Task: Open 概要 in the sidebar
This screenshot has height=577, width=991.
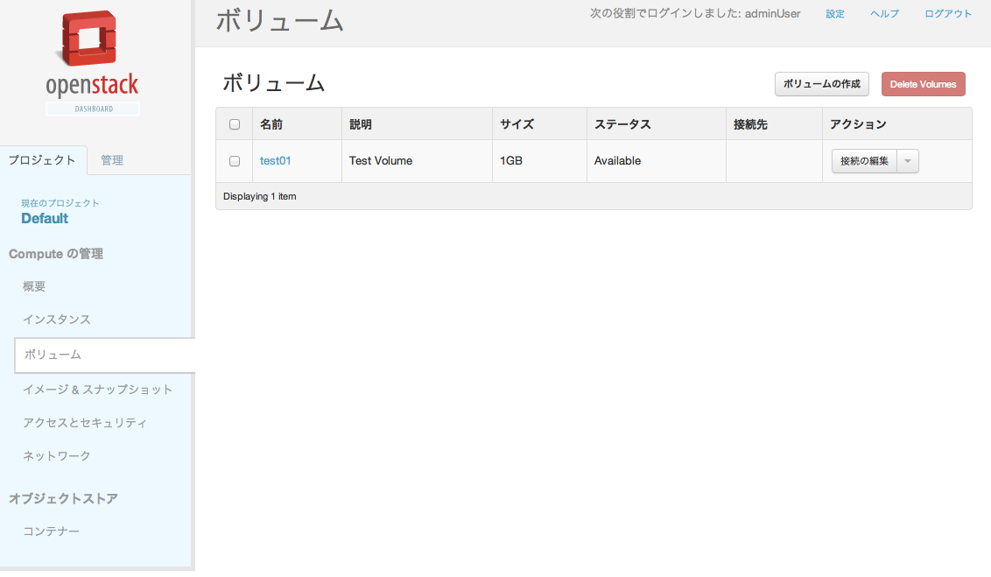Action: point(34,286)
